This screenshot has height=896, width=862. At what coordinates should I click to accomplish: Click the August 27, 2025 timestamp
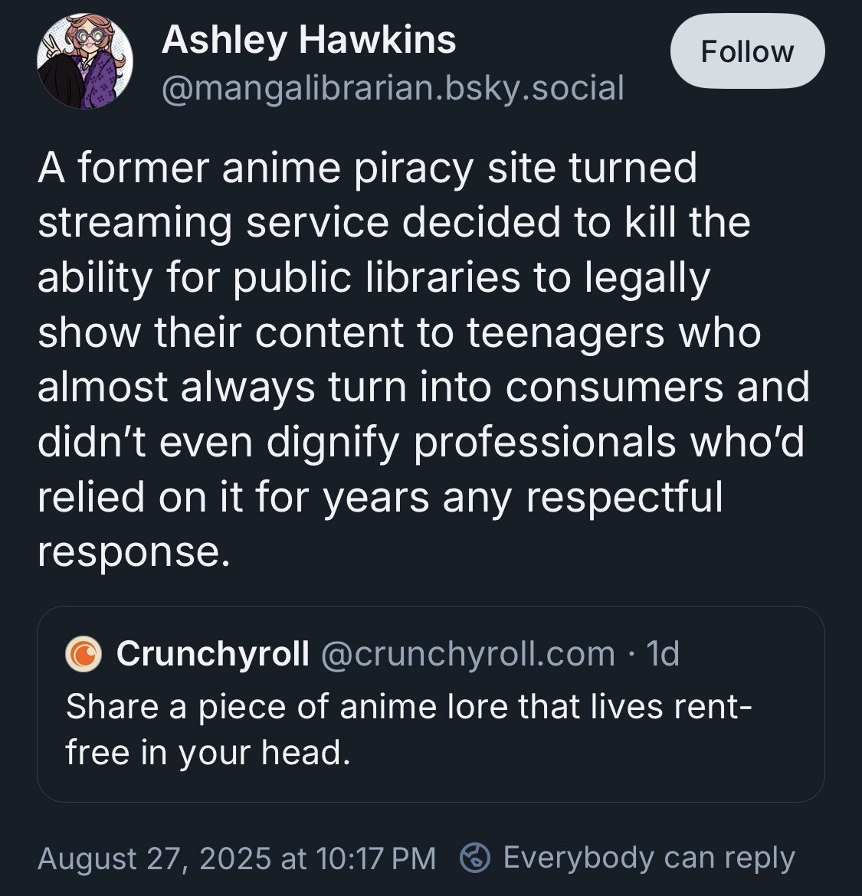point(236,858)
